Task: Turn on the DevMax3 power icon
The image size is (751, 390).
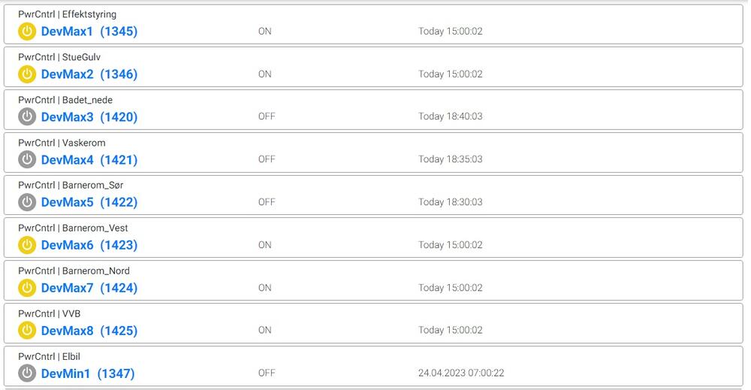Action: pyautogui.click(x=27, y=117)
